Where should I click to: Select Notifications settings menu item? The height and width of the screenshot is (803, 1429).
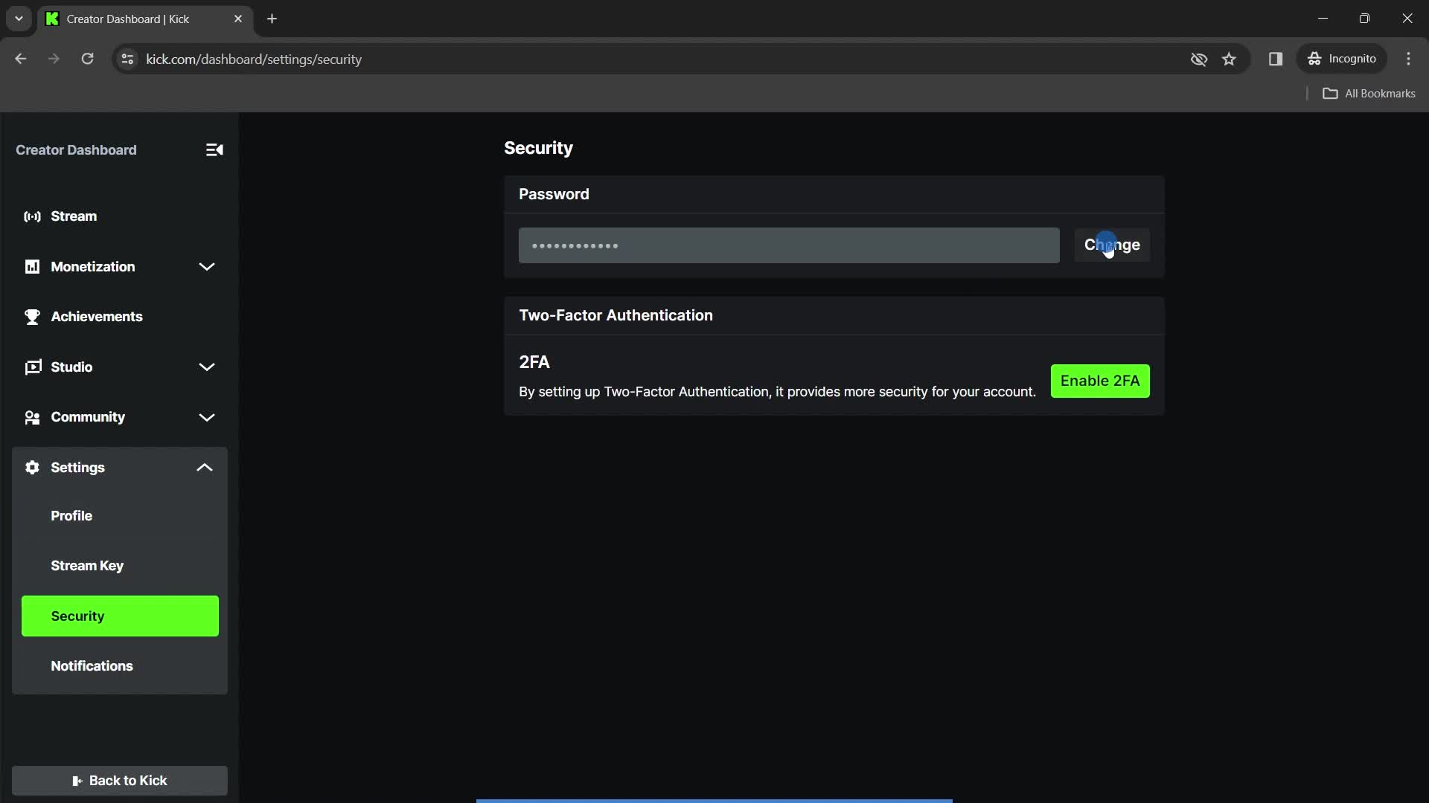point(92,665)
